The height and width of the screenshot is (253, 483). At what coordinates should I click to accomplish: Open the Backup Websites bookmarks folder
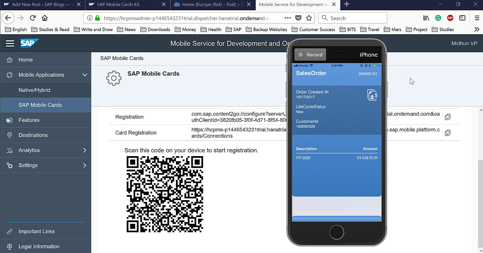tap(266, 29)
